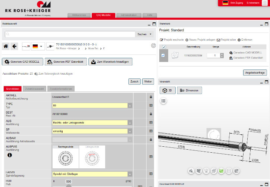The image size is (270, 187).
Task: Click Neues Projekt anlegen link
Action: 200,40
